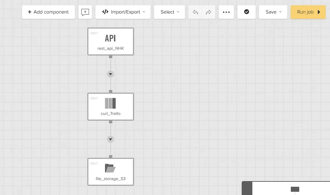Click the checkmark validate icon

point(247,12)
